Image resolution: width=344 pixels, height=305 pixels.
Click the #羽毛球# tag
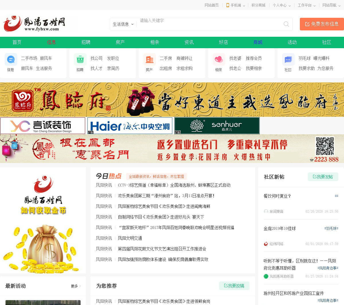pyautogui.click(x=331, y=228)
